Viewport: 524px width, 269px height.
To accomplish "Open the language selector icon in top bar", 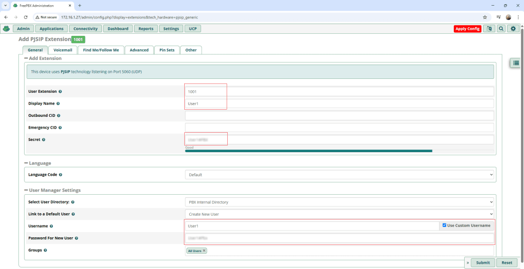I will [x=489, y=29].
